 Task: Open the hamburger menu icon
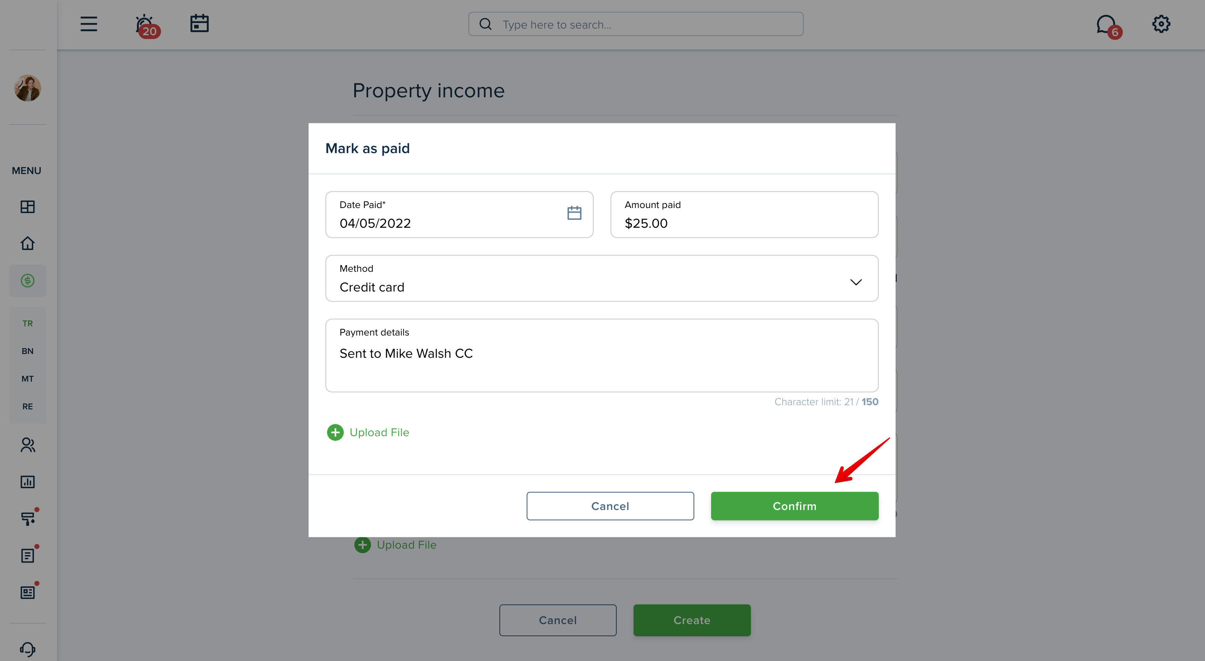tap(88, 24)
